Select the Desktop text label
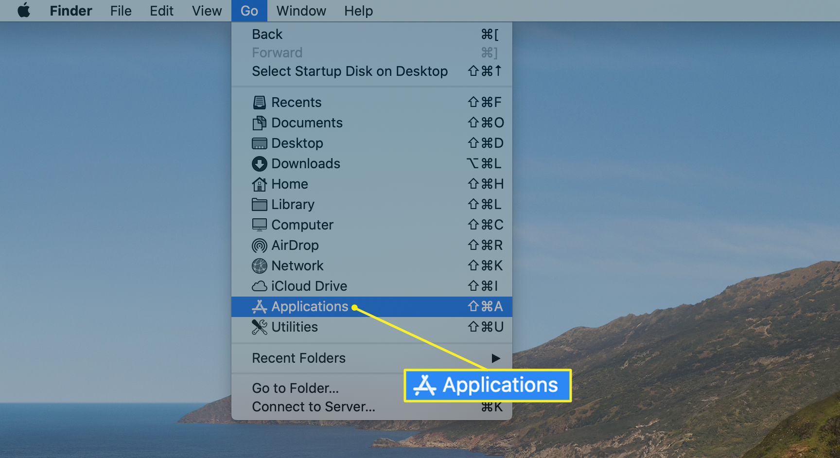The height and width of the screenshot is (458, 840). tap(297, 143)
